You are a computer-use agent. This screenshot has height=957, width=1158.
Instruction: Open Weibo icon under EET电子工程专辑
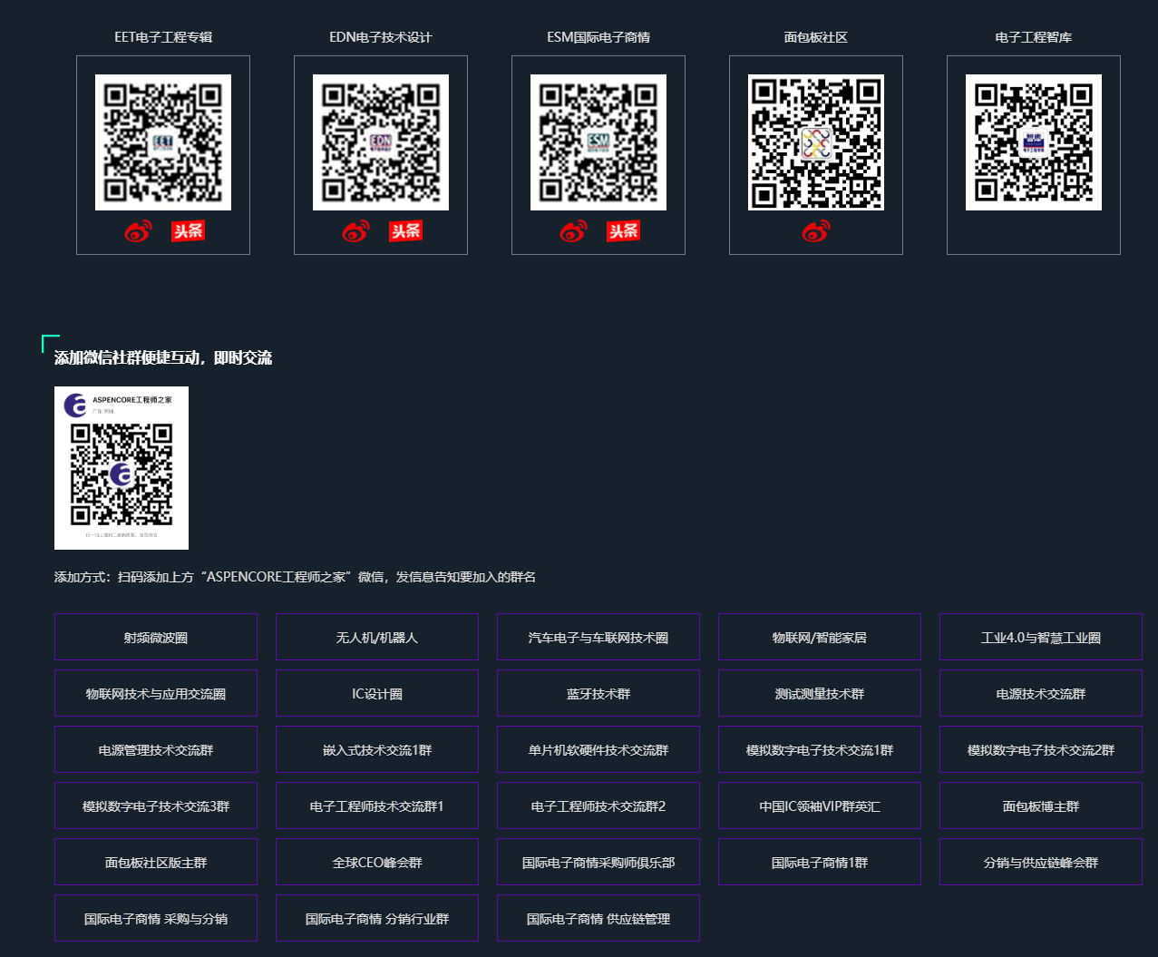tap(139, 232)
